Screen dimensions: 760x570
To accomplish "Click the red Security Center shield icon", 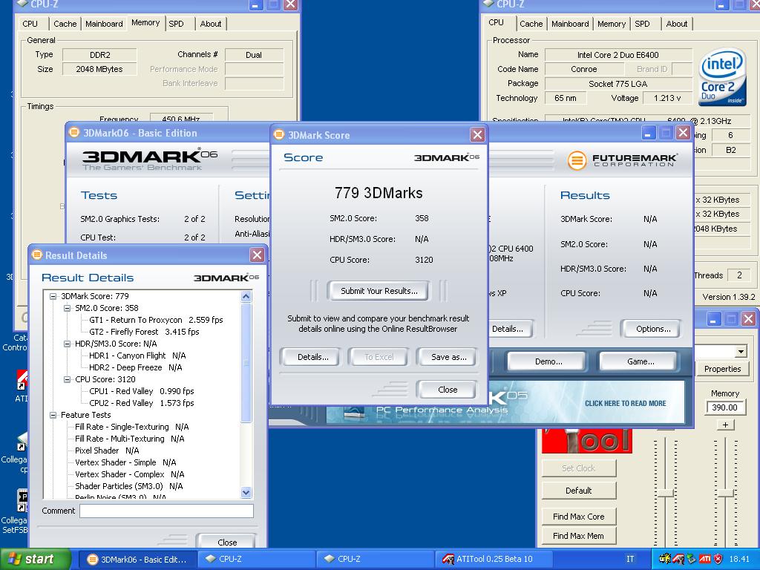I will pyautogui.click(x=718, y=559).
